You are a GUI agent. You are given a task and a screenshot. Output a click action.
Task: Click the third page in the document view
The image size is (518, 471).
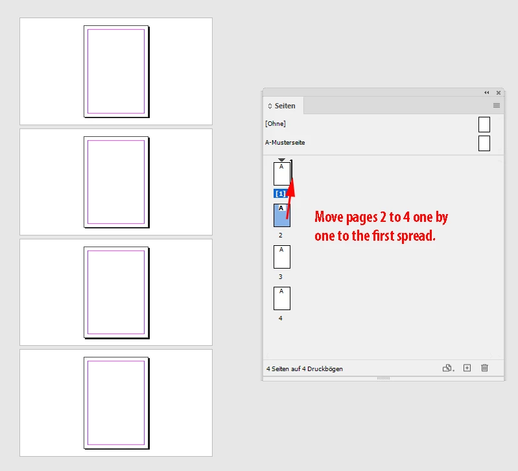coord(116,293)
